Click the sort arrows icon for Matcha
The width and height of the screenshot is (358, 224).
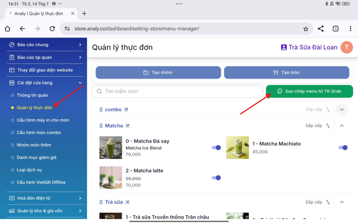pos(328,126)
